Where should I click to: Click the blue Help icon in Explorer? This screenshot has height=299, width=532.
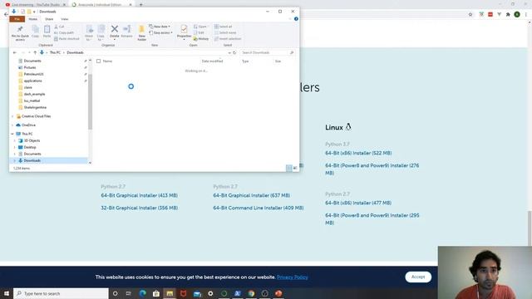coord(296,19)
